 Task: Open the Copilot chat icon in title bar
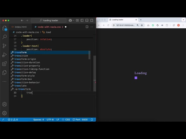tap(70, 21)
